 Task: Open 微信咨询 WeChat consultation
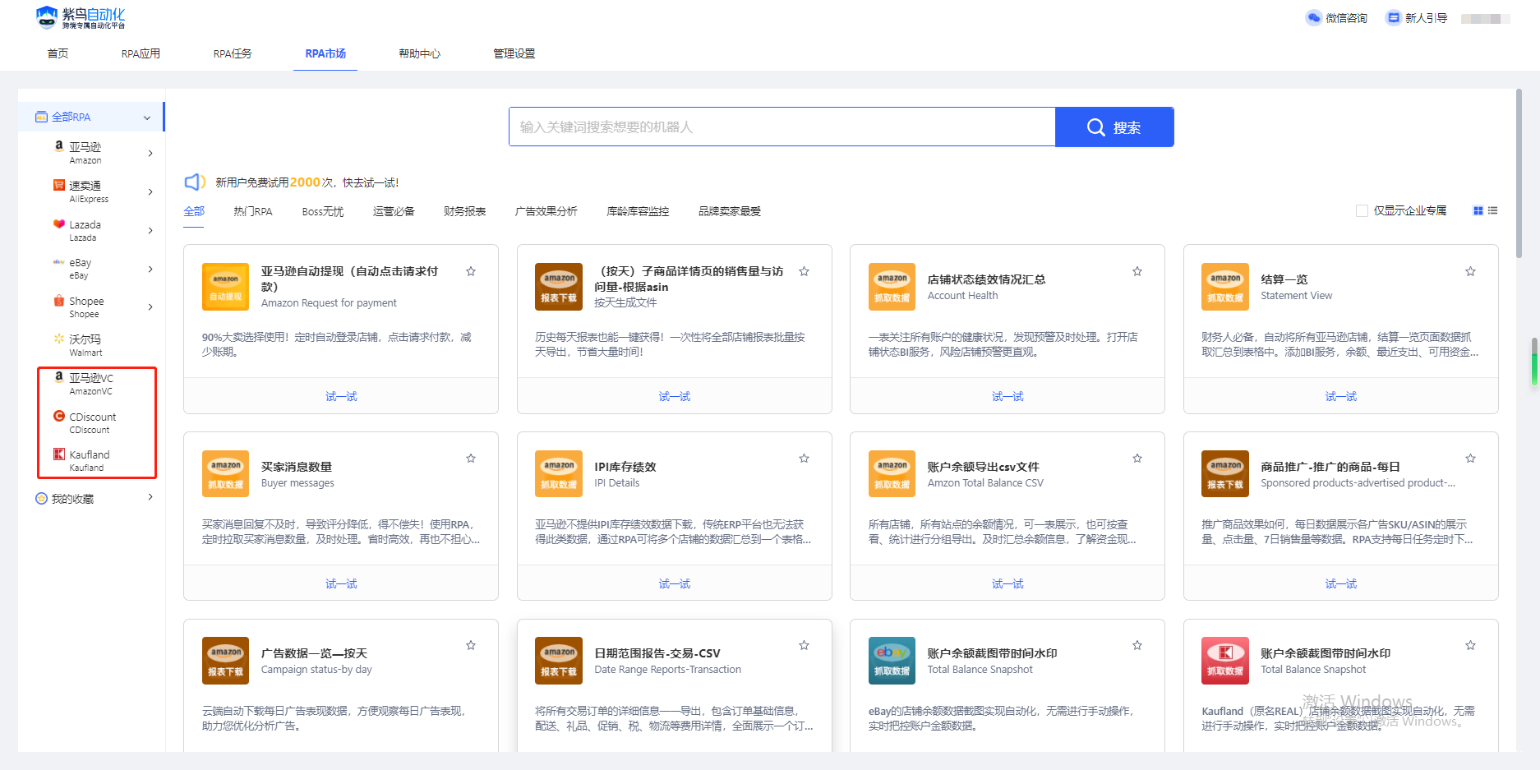[x=1337, y=18]
